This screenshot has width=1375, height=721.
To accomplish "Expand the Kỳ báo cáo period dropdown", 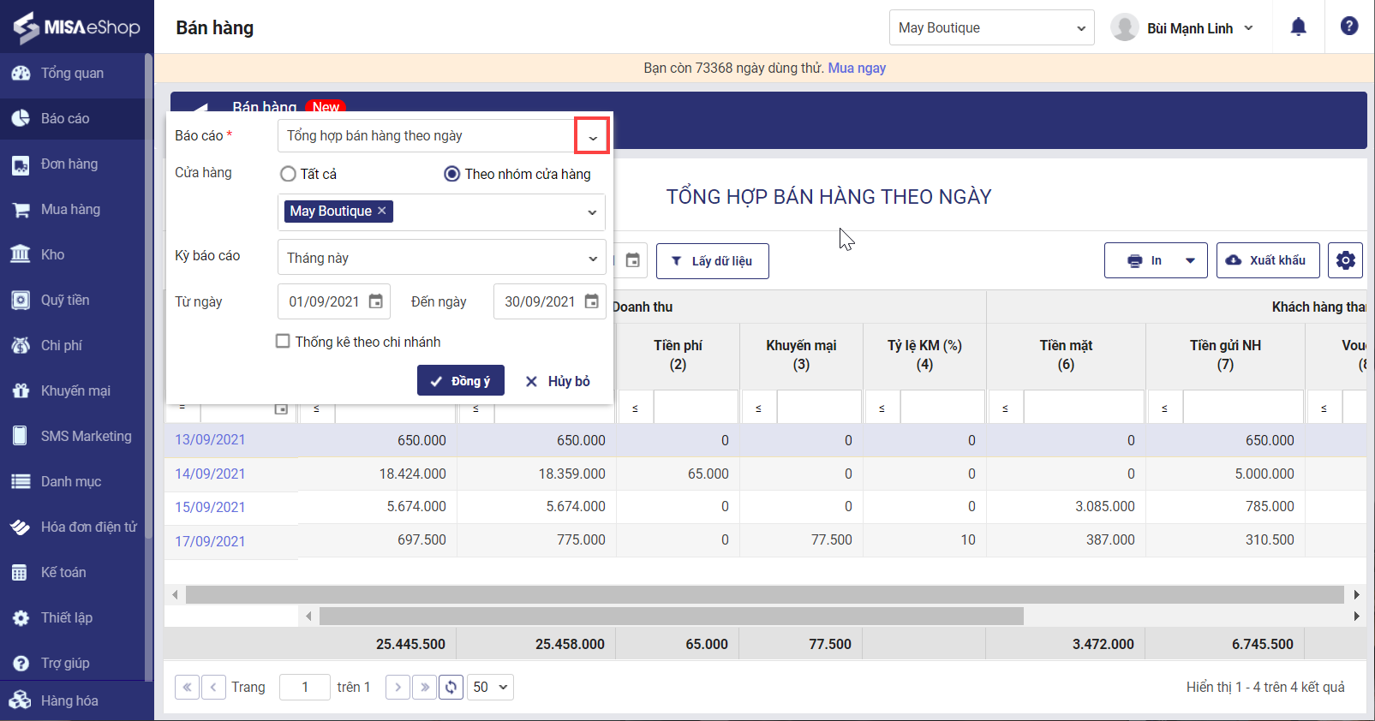I will [592, 258].
